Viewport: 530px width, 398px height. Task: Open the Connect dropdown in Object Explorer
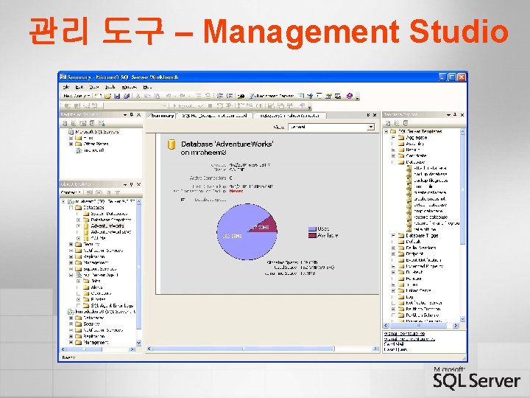pyautogui.click(x=71, y=192)
